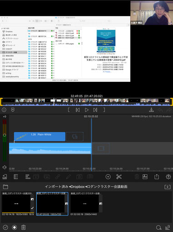Click the Redo arrow

coord(168,110)
